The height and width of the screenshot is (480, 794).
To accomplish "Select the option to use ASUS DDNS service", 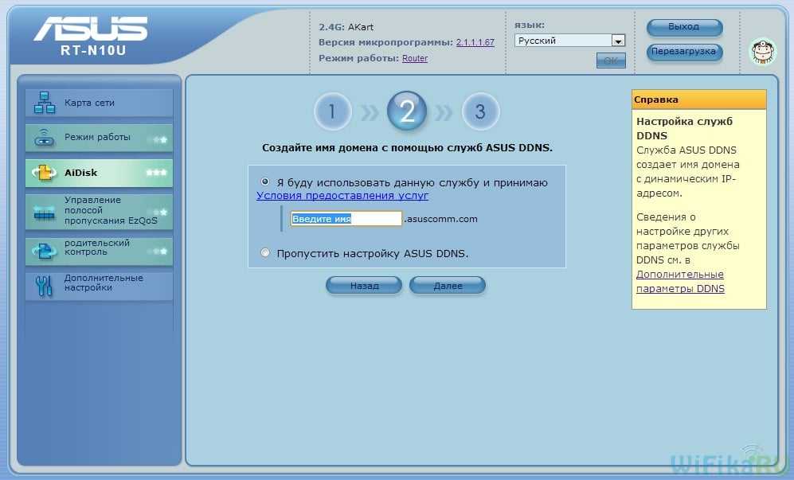I will (x=265, y=181).
